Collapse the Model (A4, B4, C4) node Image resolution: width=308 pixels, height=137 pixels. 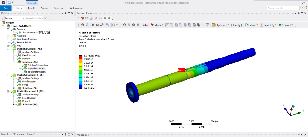coord(3,26)
